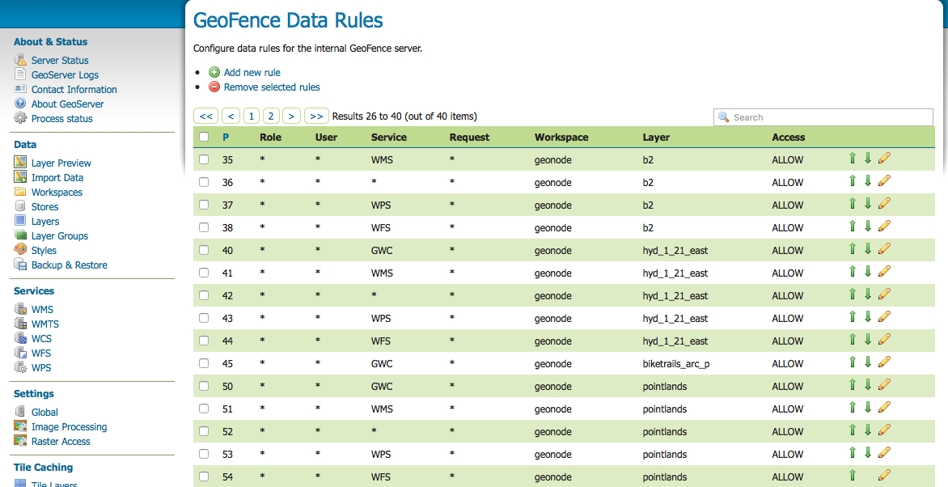
Task: Jump to last page with >> button
Action: (x=316, y=116)
